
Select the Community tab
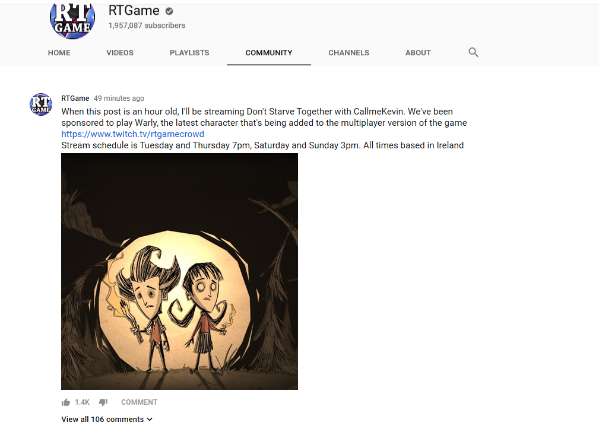coord(269,53)
